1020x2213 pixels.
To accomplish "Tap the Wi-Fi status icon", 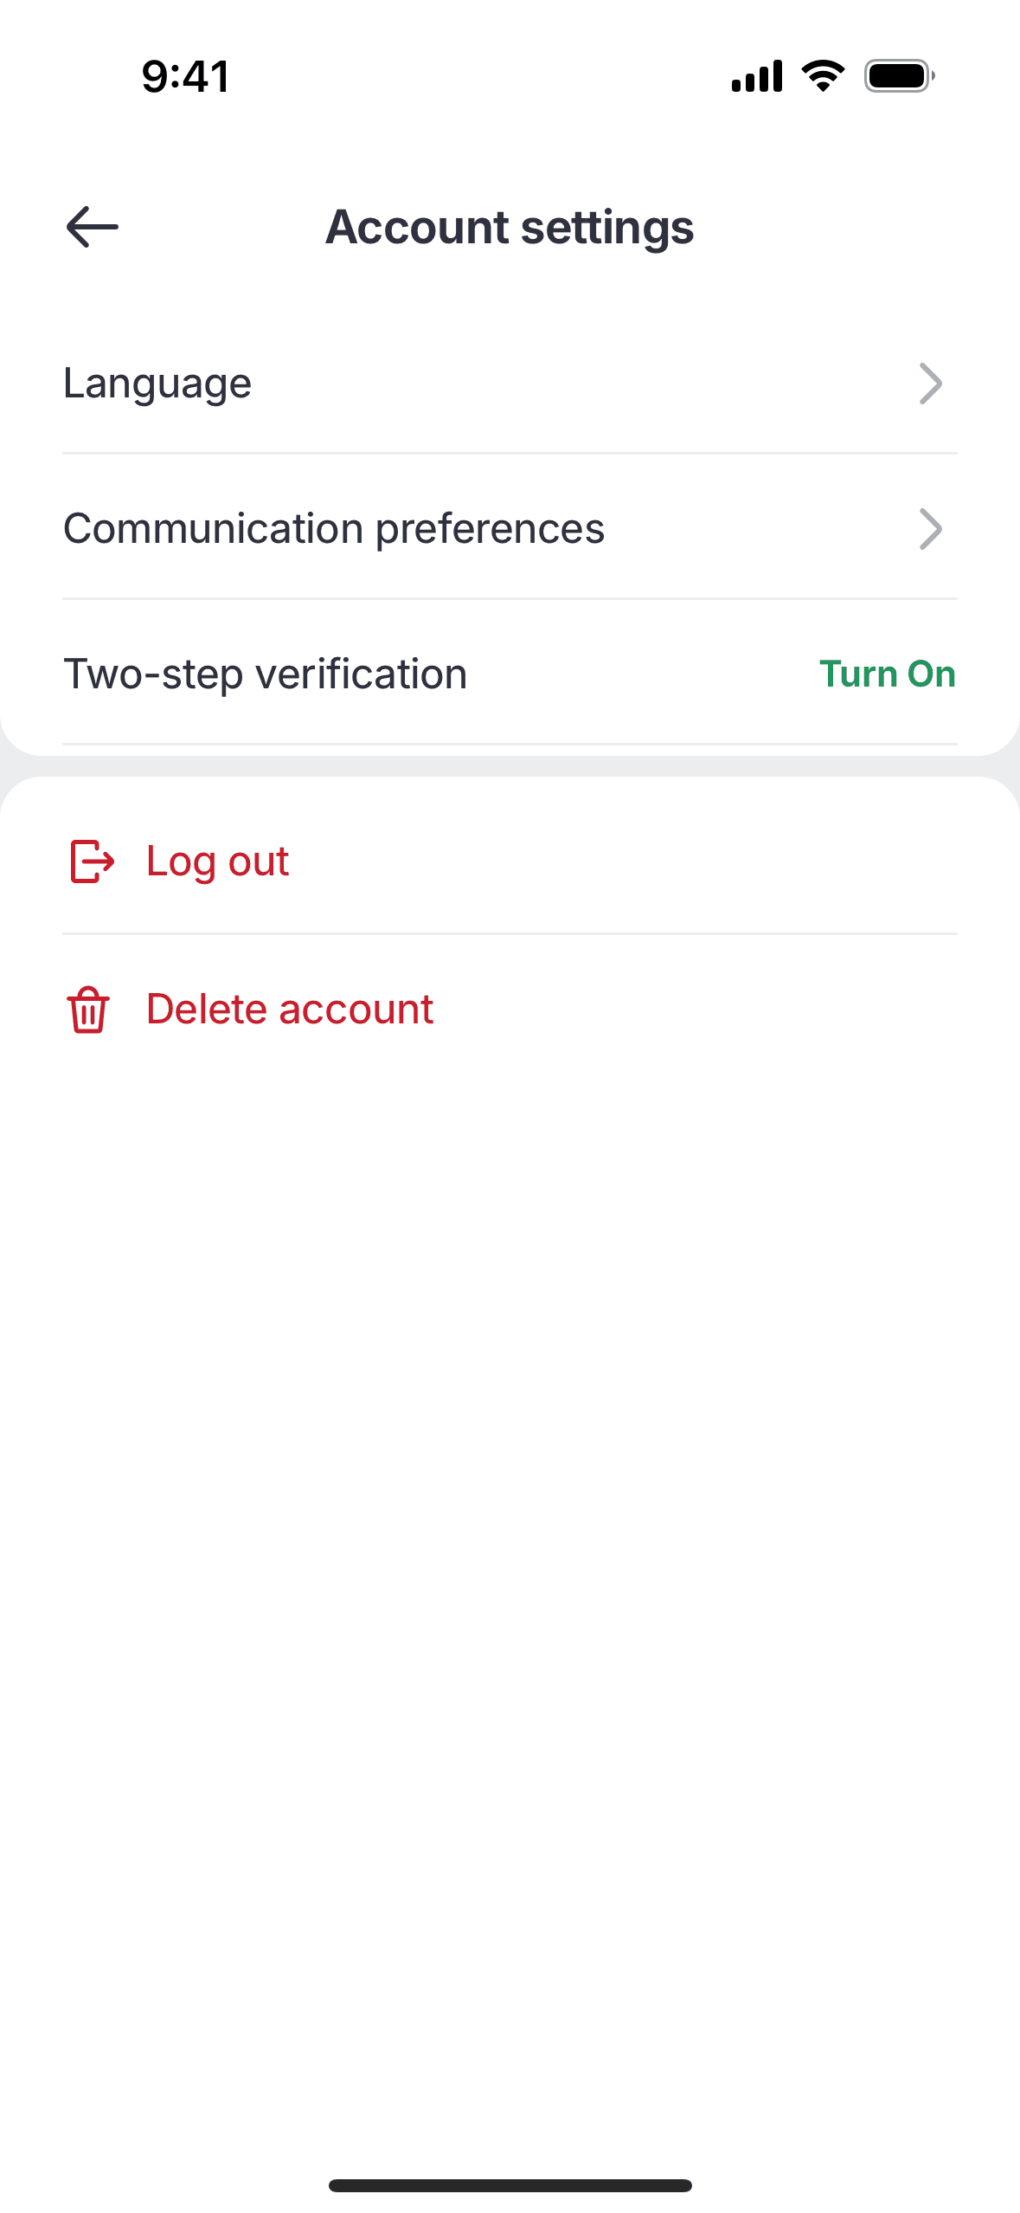I will click(823, 76).
